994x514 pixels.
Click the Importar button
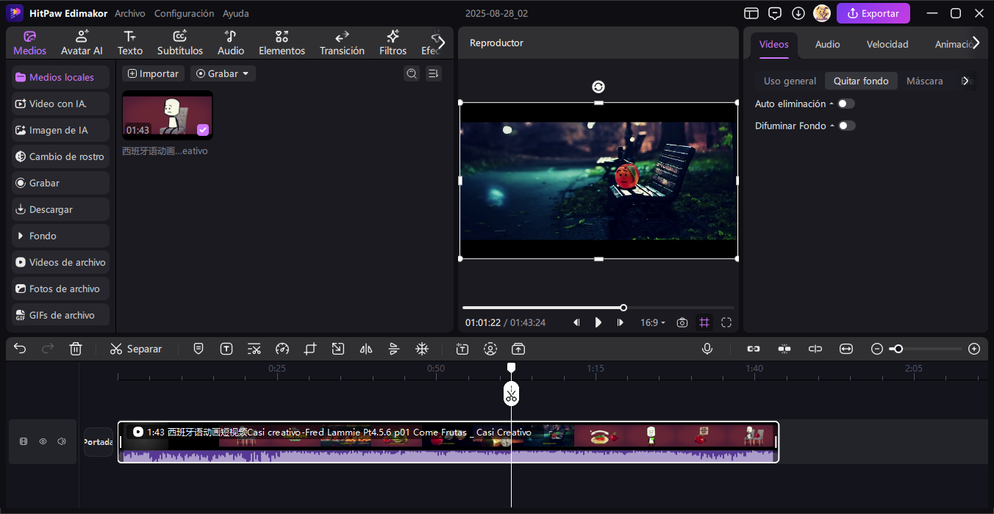153,73
